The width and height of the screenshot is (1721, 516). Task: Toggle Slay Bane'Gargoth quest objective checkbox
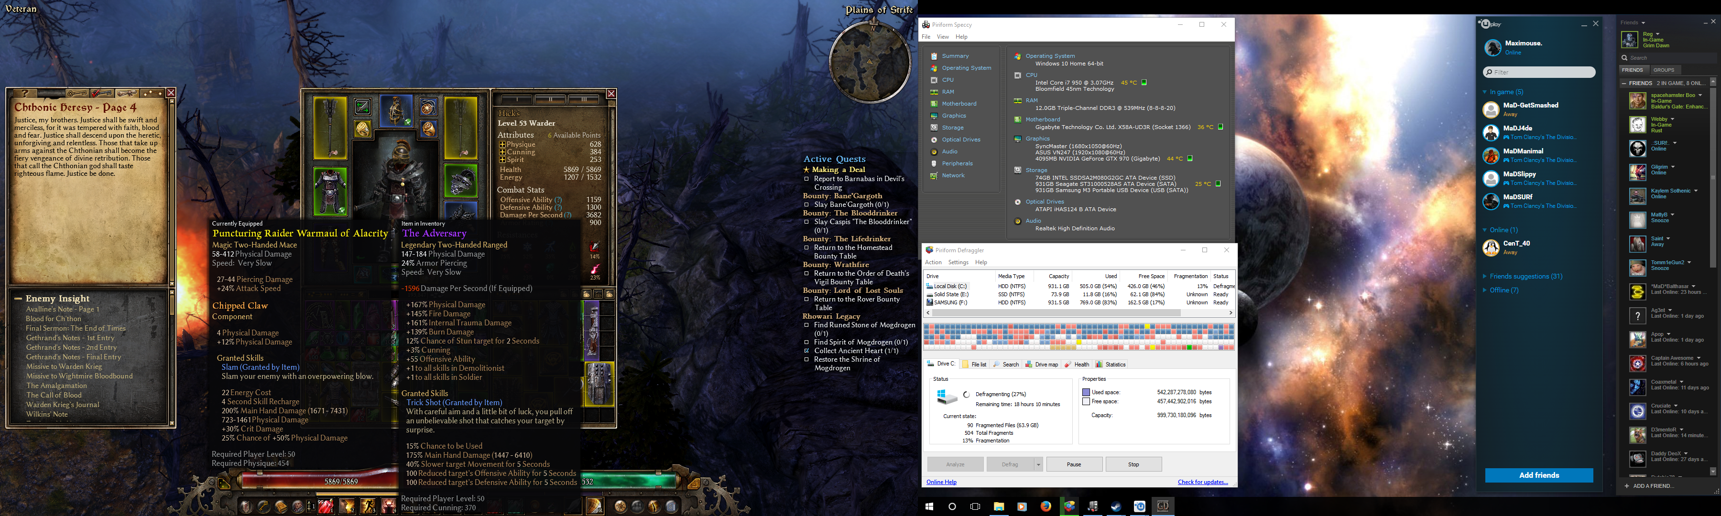click(806, 205)
